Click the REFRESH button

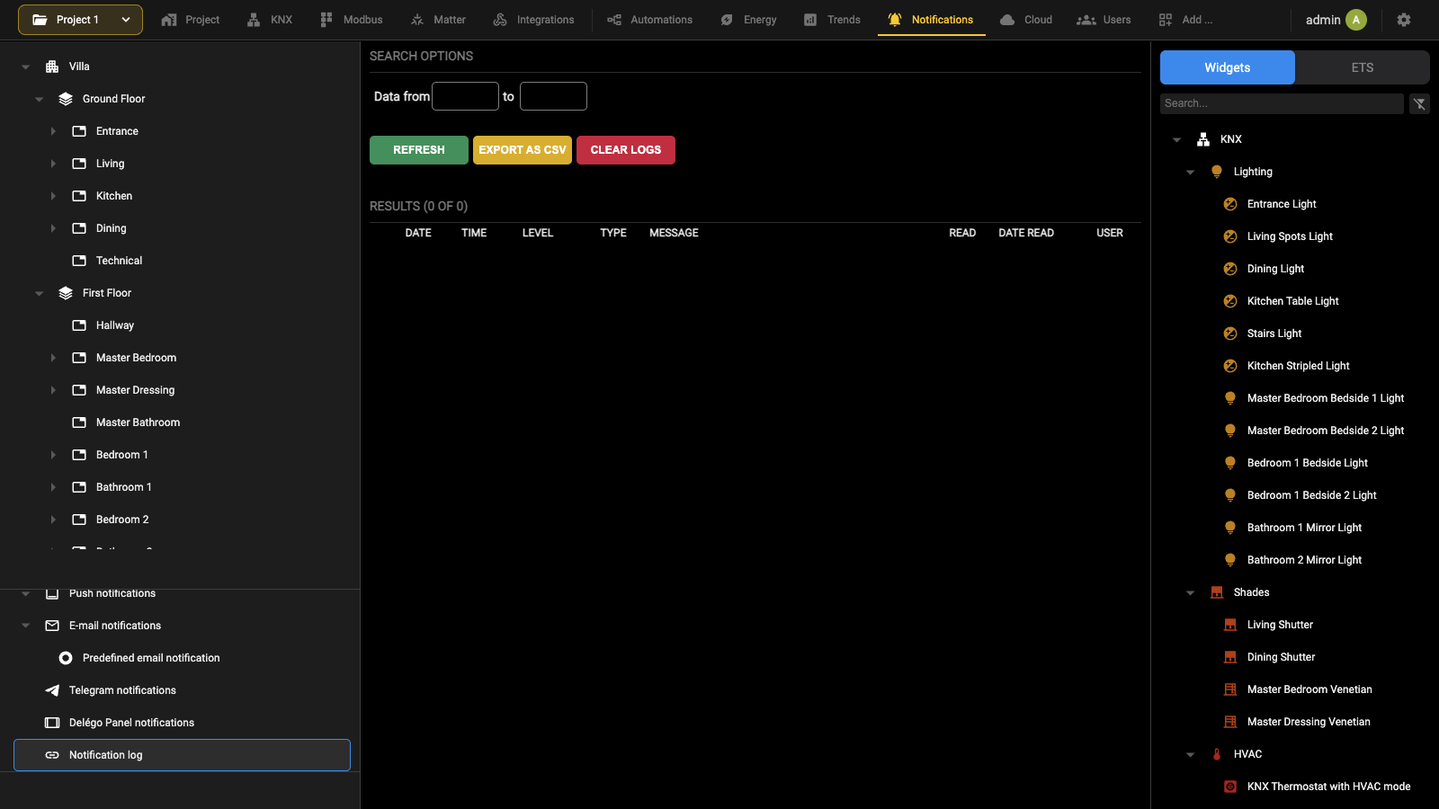click(x=419, y=150)
